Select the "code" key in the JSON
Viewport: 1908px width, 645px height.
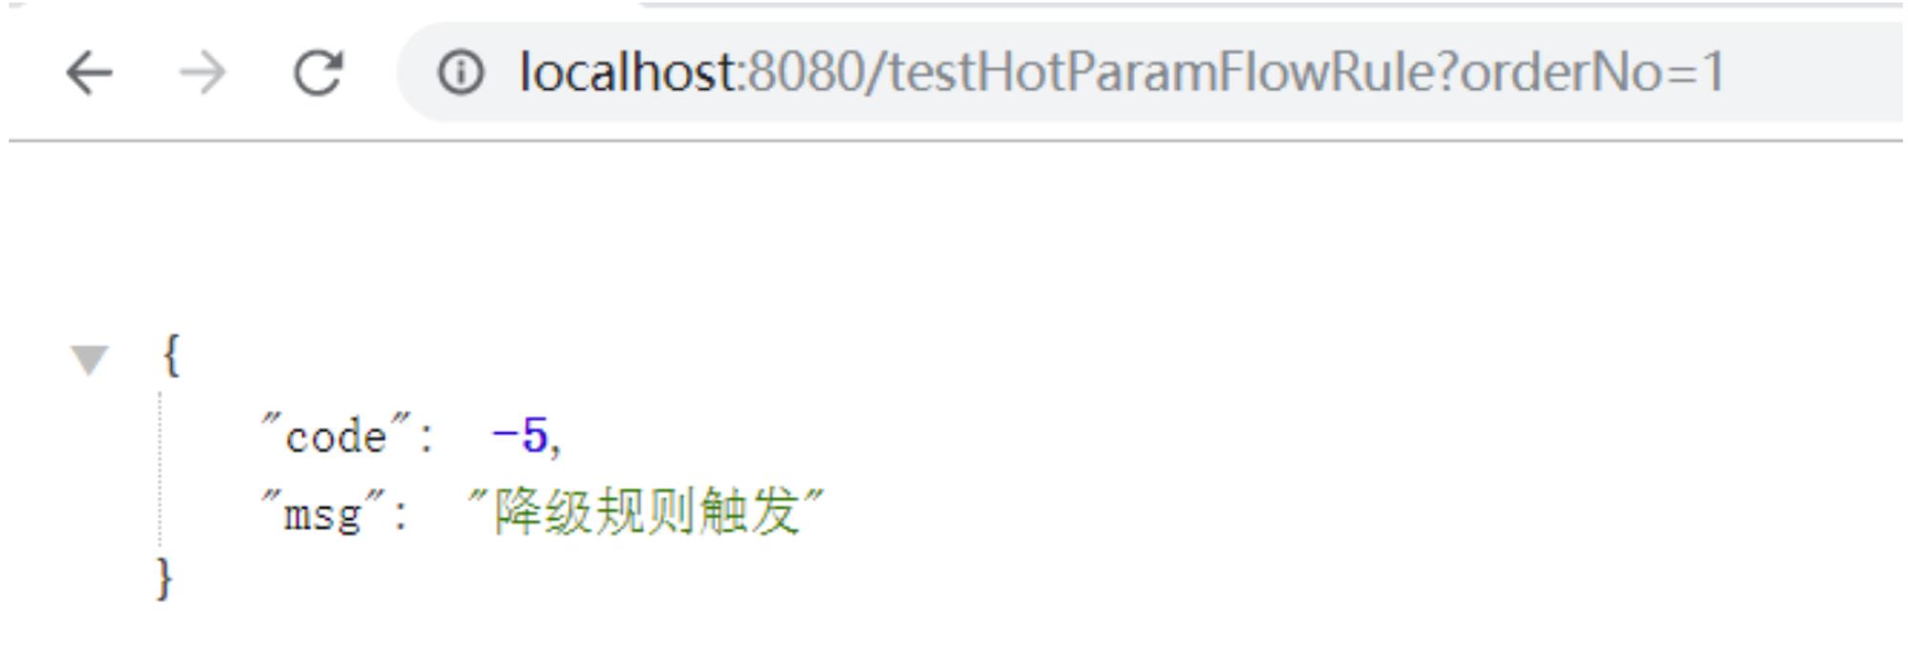[337, 435]
